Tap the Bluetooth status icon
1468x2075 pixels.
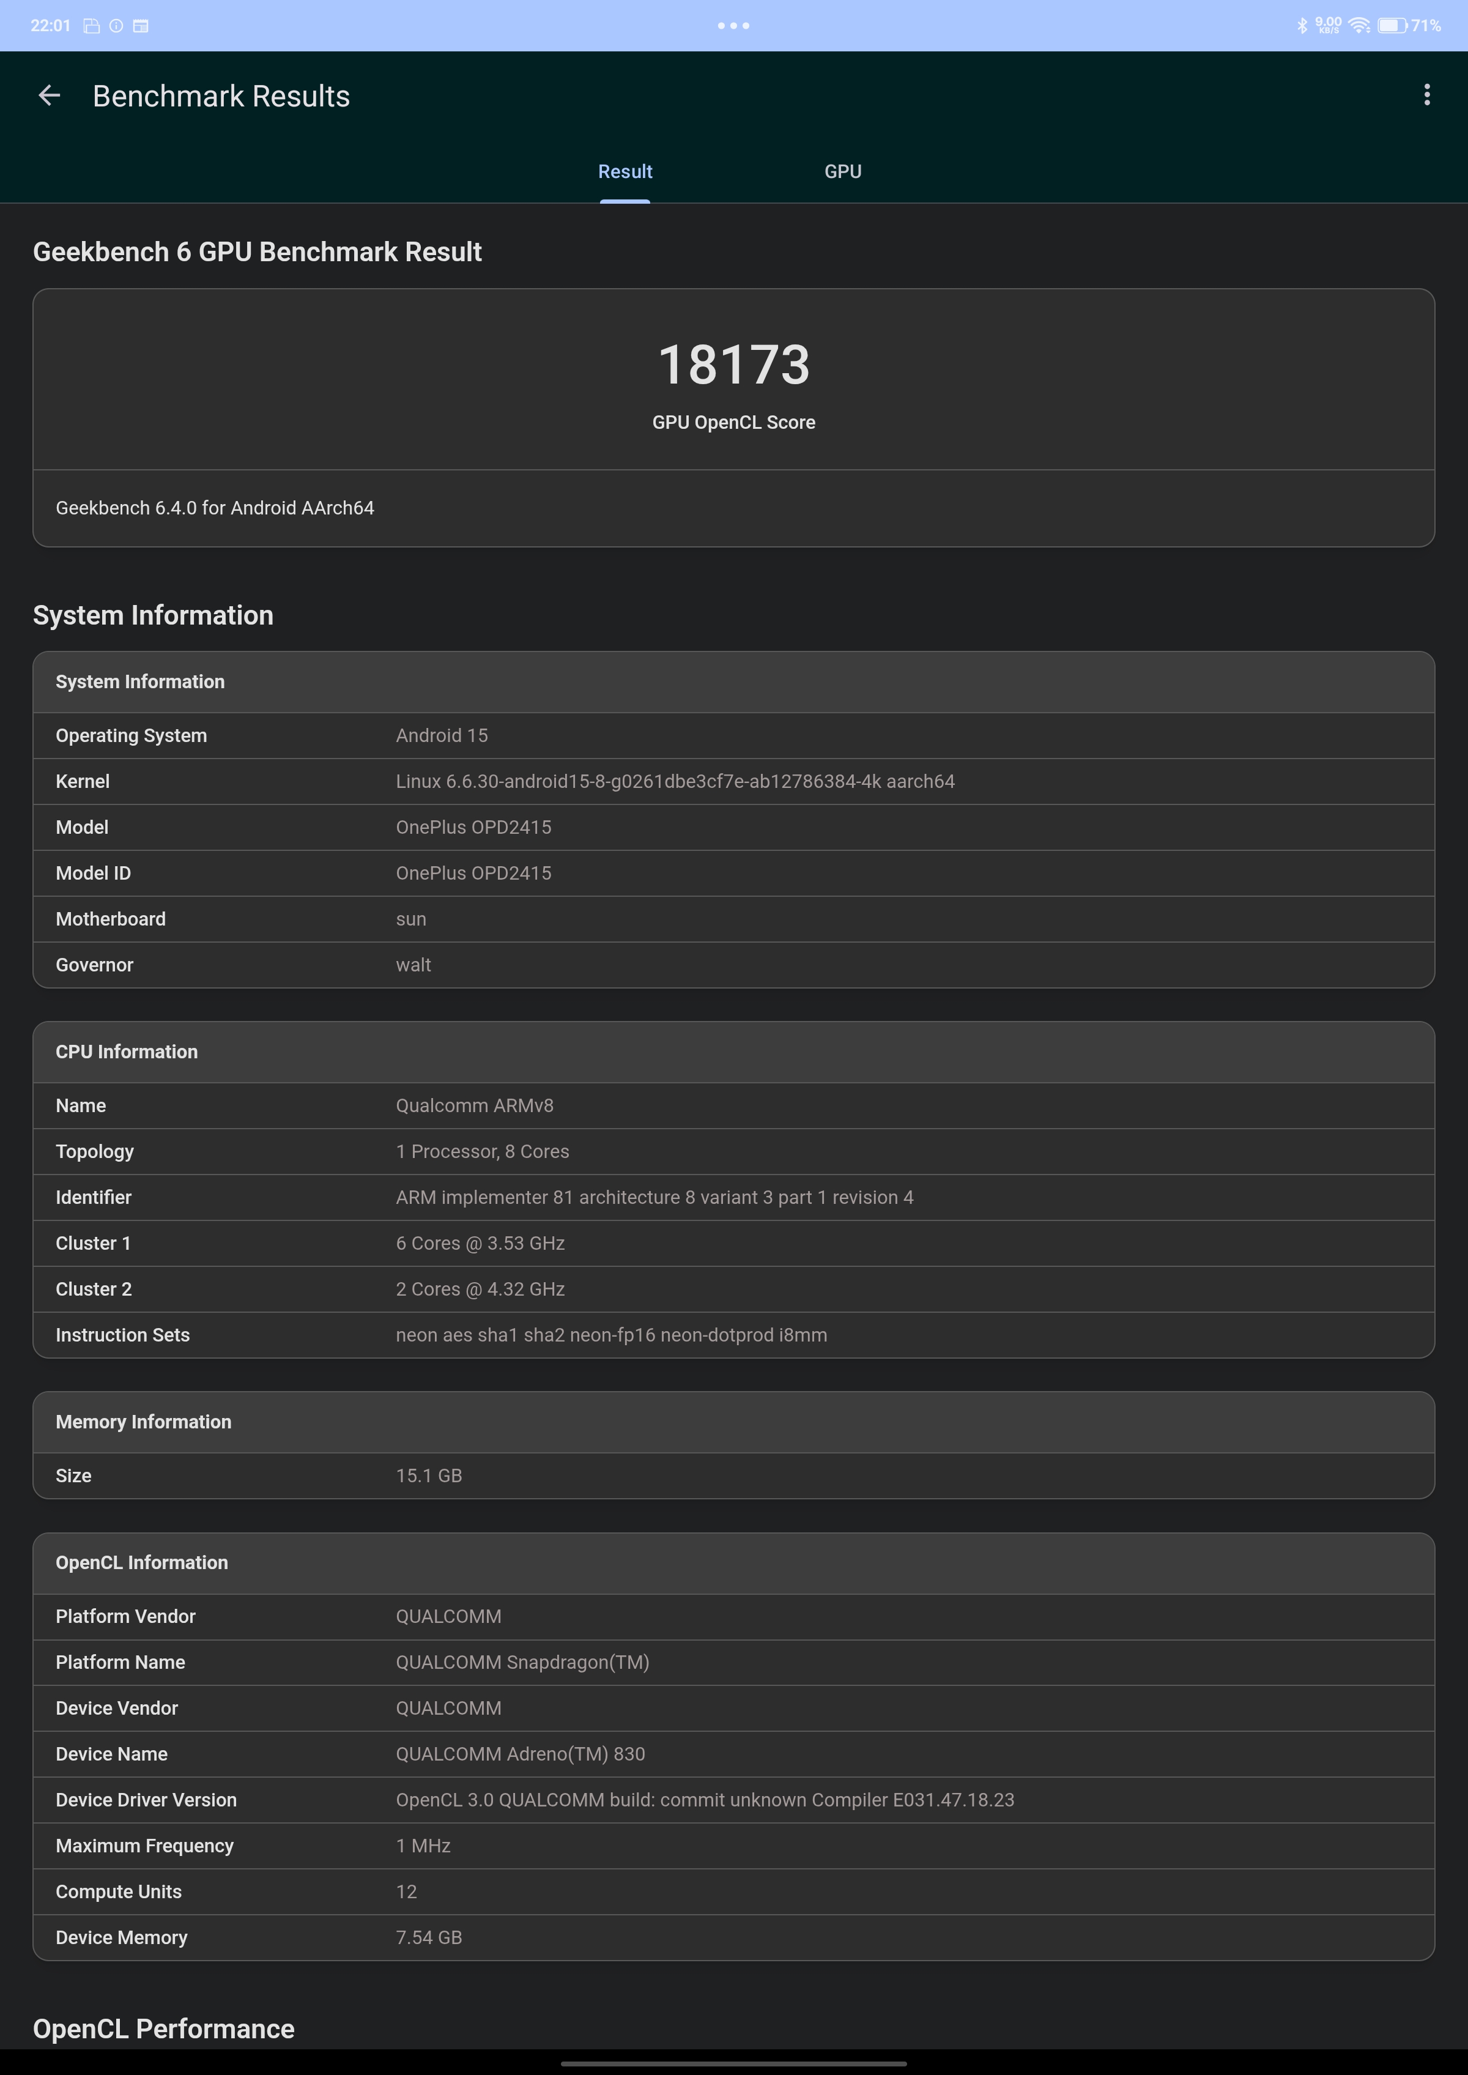click(x=1303, y=25)
